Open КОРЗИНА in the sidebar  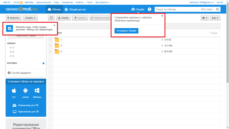tap(12, 63)
